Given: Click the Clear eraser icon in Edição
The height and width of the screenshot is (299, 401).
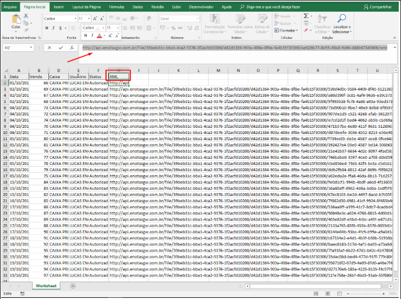Looking at the screenshot, I should coord(306,30).
